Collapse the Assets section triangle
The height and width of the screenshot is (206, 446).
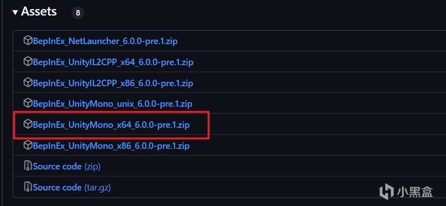[x=16, y=12]
